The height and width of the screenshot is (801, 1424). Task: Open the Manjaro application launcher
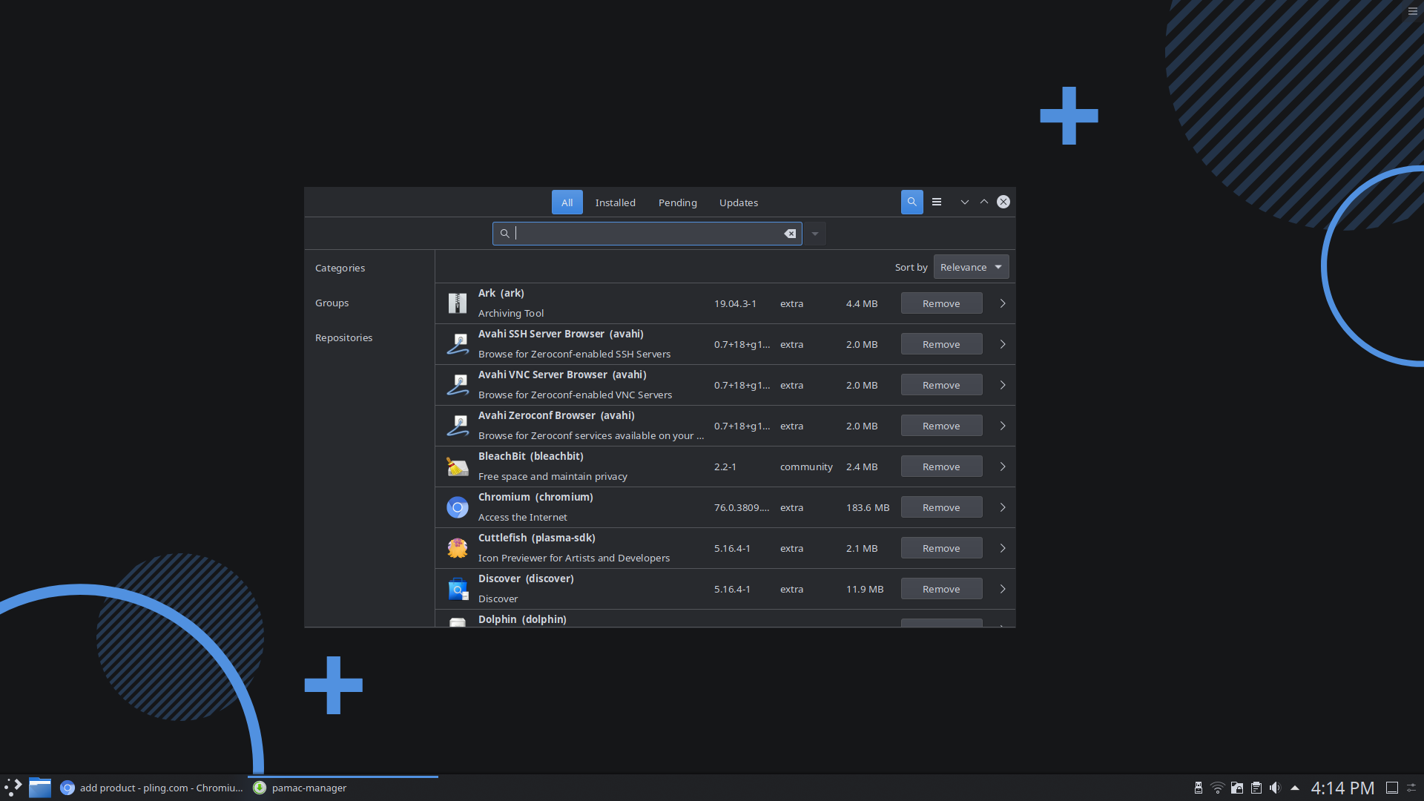click(x=13, y=788)
